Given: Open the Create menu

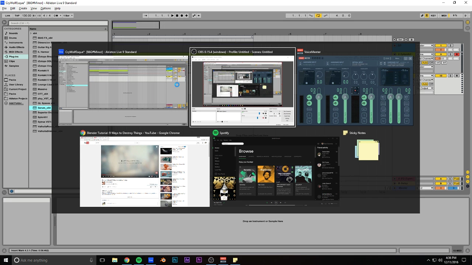Looking at the screenshot, I should pyautogui.click(x=23, y=8).
